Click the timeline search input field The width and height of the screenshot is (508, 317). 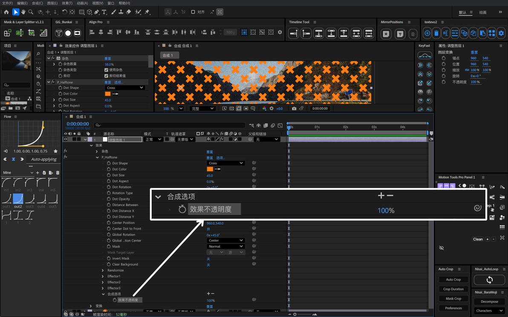[x=169, y=125]
